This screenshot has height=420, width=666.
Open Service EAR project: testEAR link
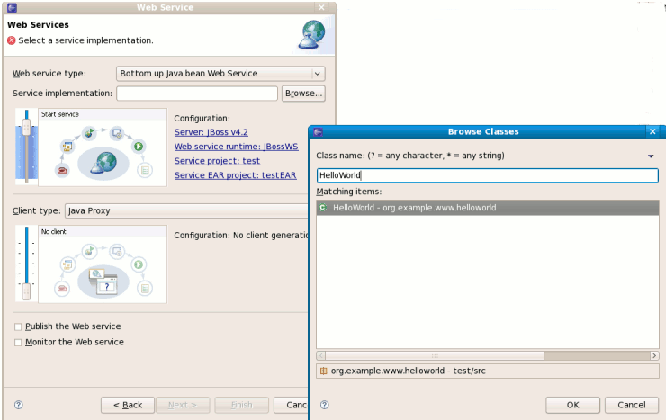point(235,175)
